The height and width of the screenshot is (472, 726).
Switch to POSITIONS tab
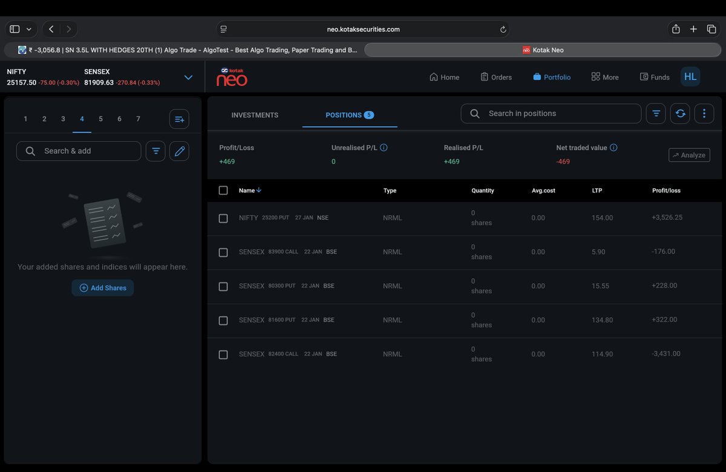(350, 115)
